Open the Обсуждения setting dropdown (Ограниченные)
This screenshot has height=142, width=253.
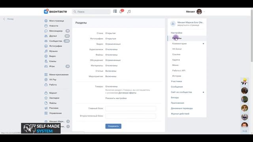pos(113,60)
